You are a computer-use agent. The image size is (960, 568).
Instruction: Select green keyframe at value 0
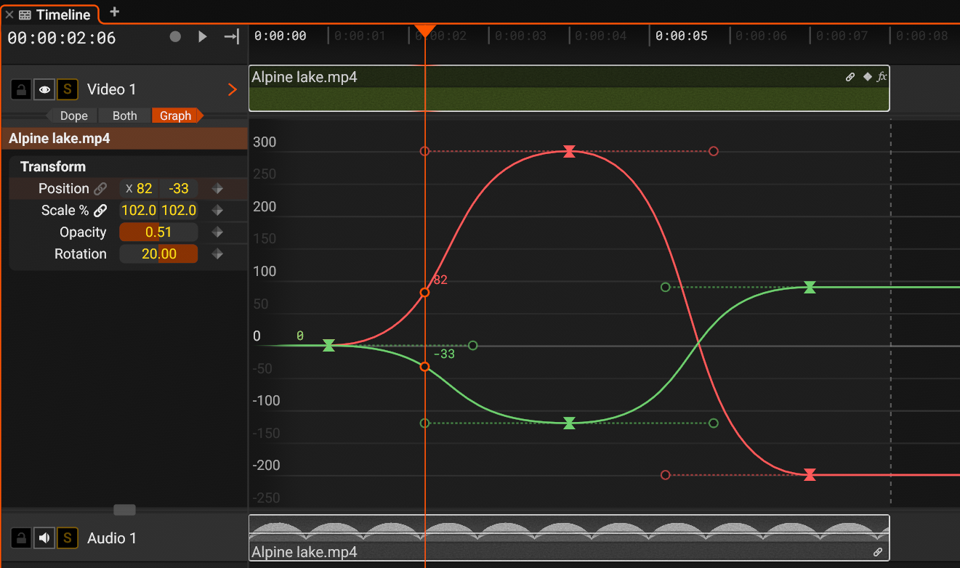coord(328,346)
